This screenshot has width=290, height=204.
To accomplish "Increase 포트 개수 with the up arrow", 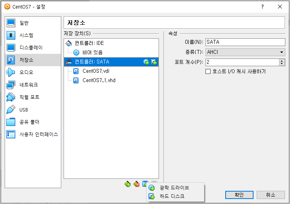I will point(282,61).
